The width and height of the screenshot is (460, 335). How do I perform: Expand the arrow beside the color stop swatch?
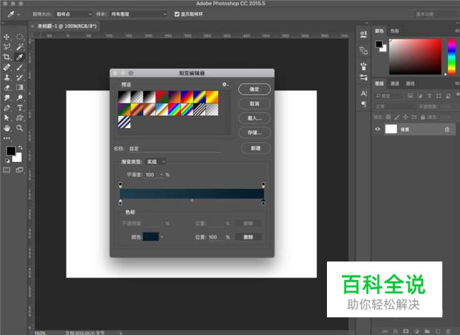coord(162,237)
